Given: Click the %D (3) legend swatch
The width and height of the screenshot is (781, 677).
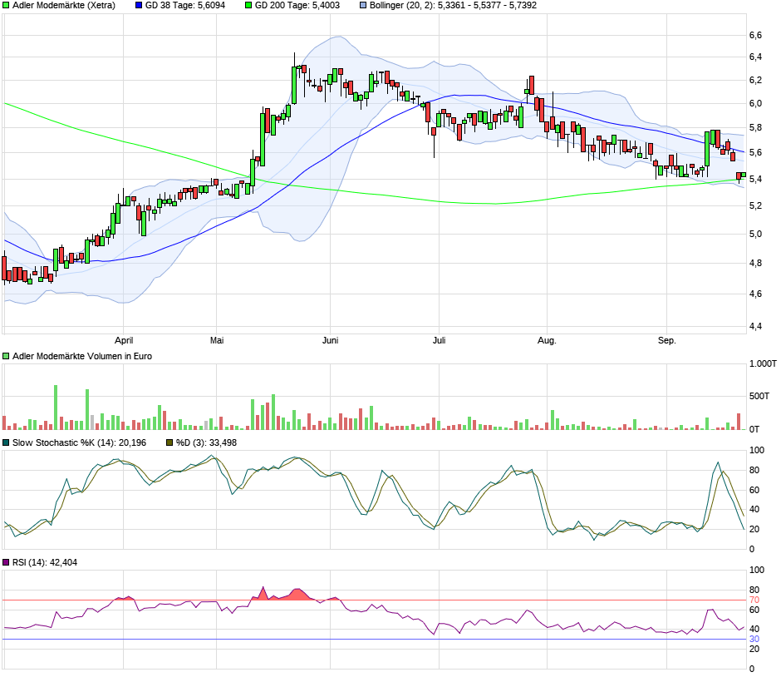Looking at the screenshot, I should point(170,442).
